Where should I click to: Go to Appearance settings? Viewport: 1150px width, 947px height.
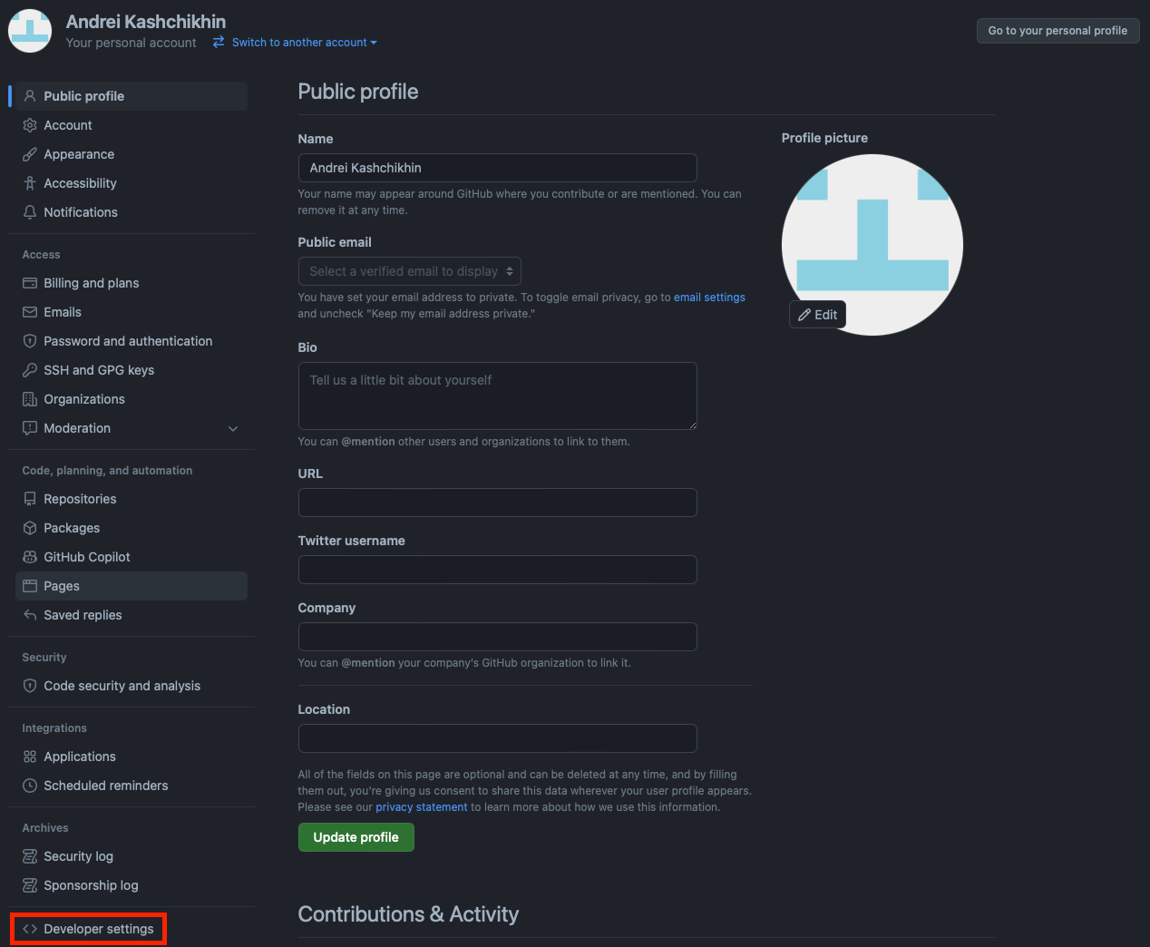click(x=132, y=154)
